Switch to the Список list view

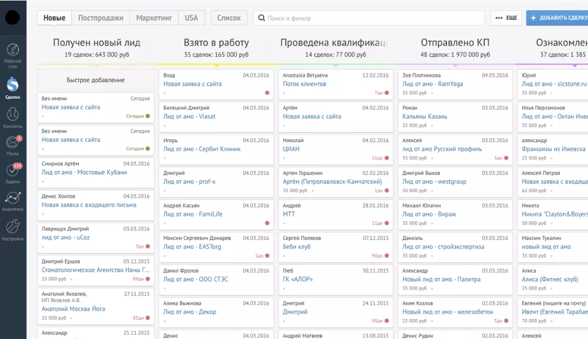point(229,18)
